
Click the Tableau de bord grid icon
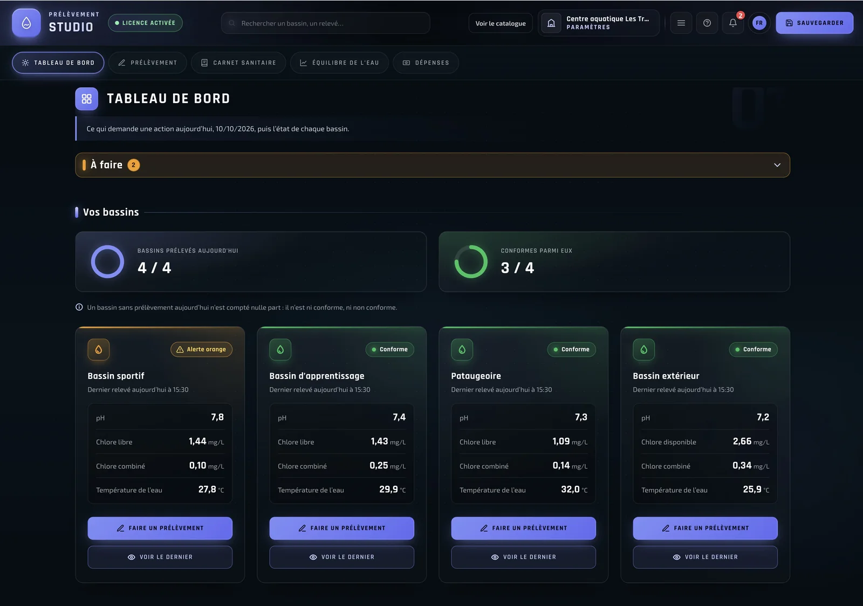point(87,99)
